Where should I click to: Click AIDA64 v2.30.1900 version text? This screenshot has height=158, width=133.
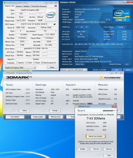[x=99, y=70]
